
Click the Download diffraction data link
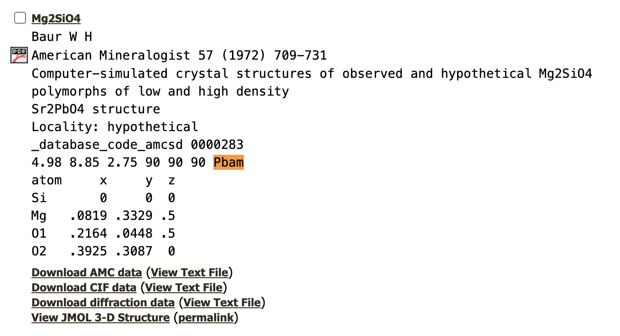coord(103,303)
